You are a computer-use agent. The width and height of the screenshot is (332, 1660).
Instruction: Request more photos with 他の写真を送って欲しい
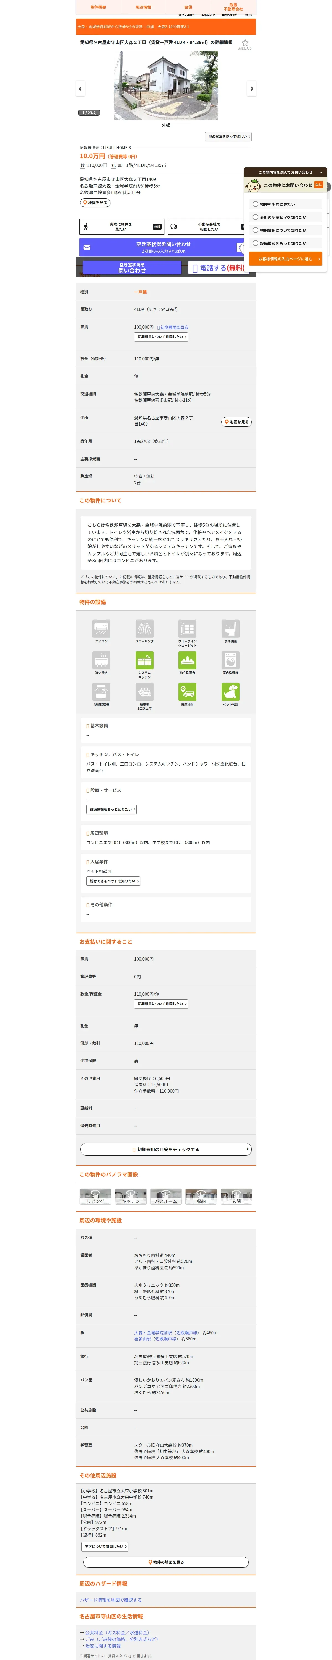click(229, 137)
